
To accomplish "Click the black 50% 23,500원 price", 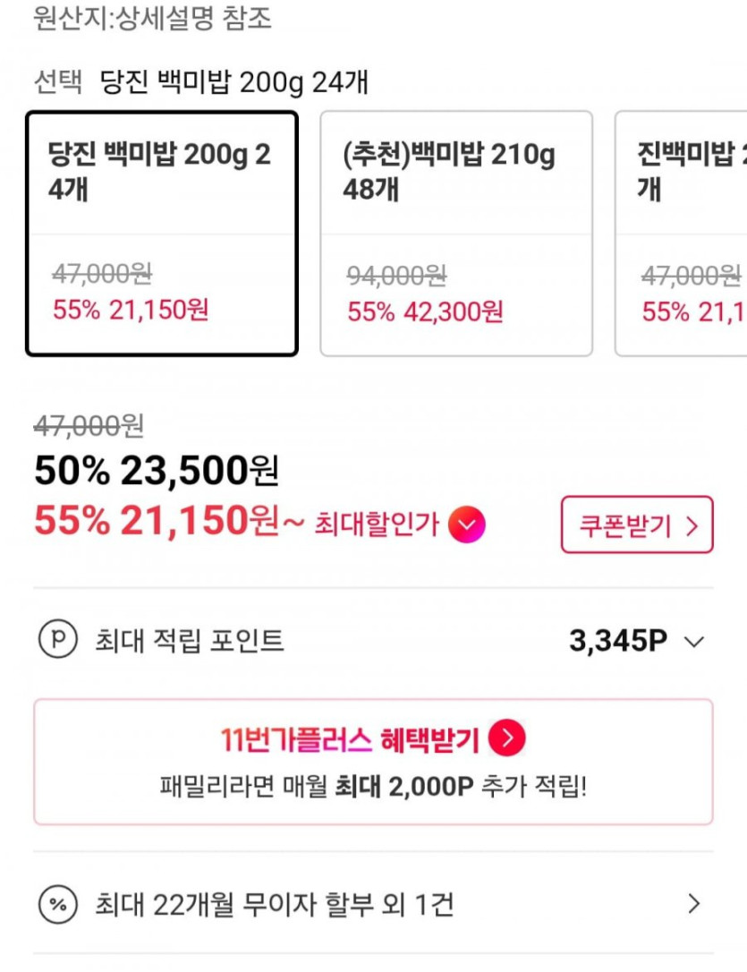I will tap(157, 470).
